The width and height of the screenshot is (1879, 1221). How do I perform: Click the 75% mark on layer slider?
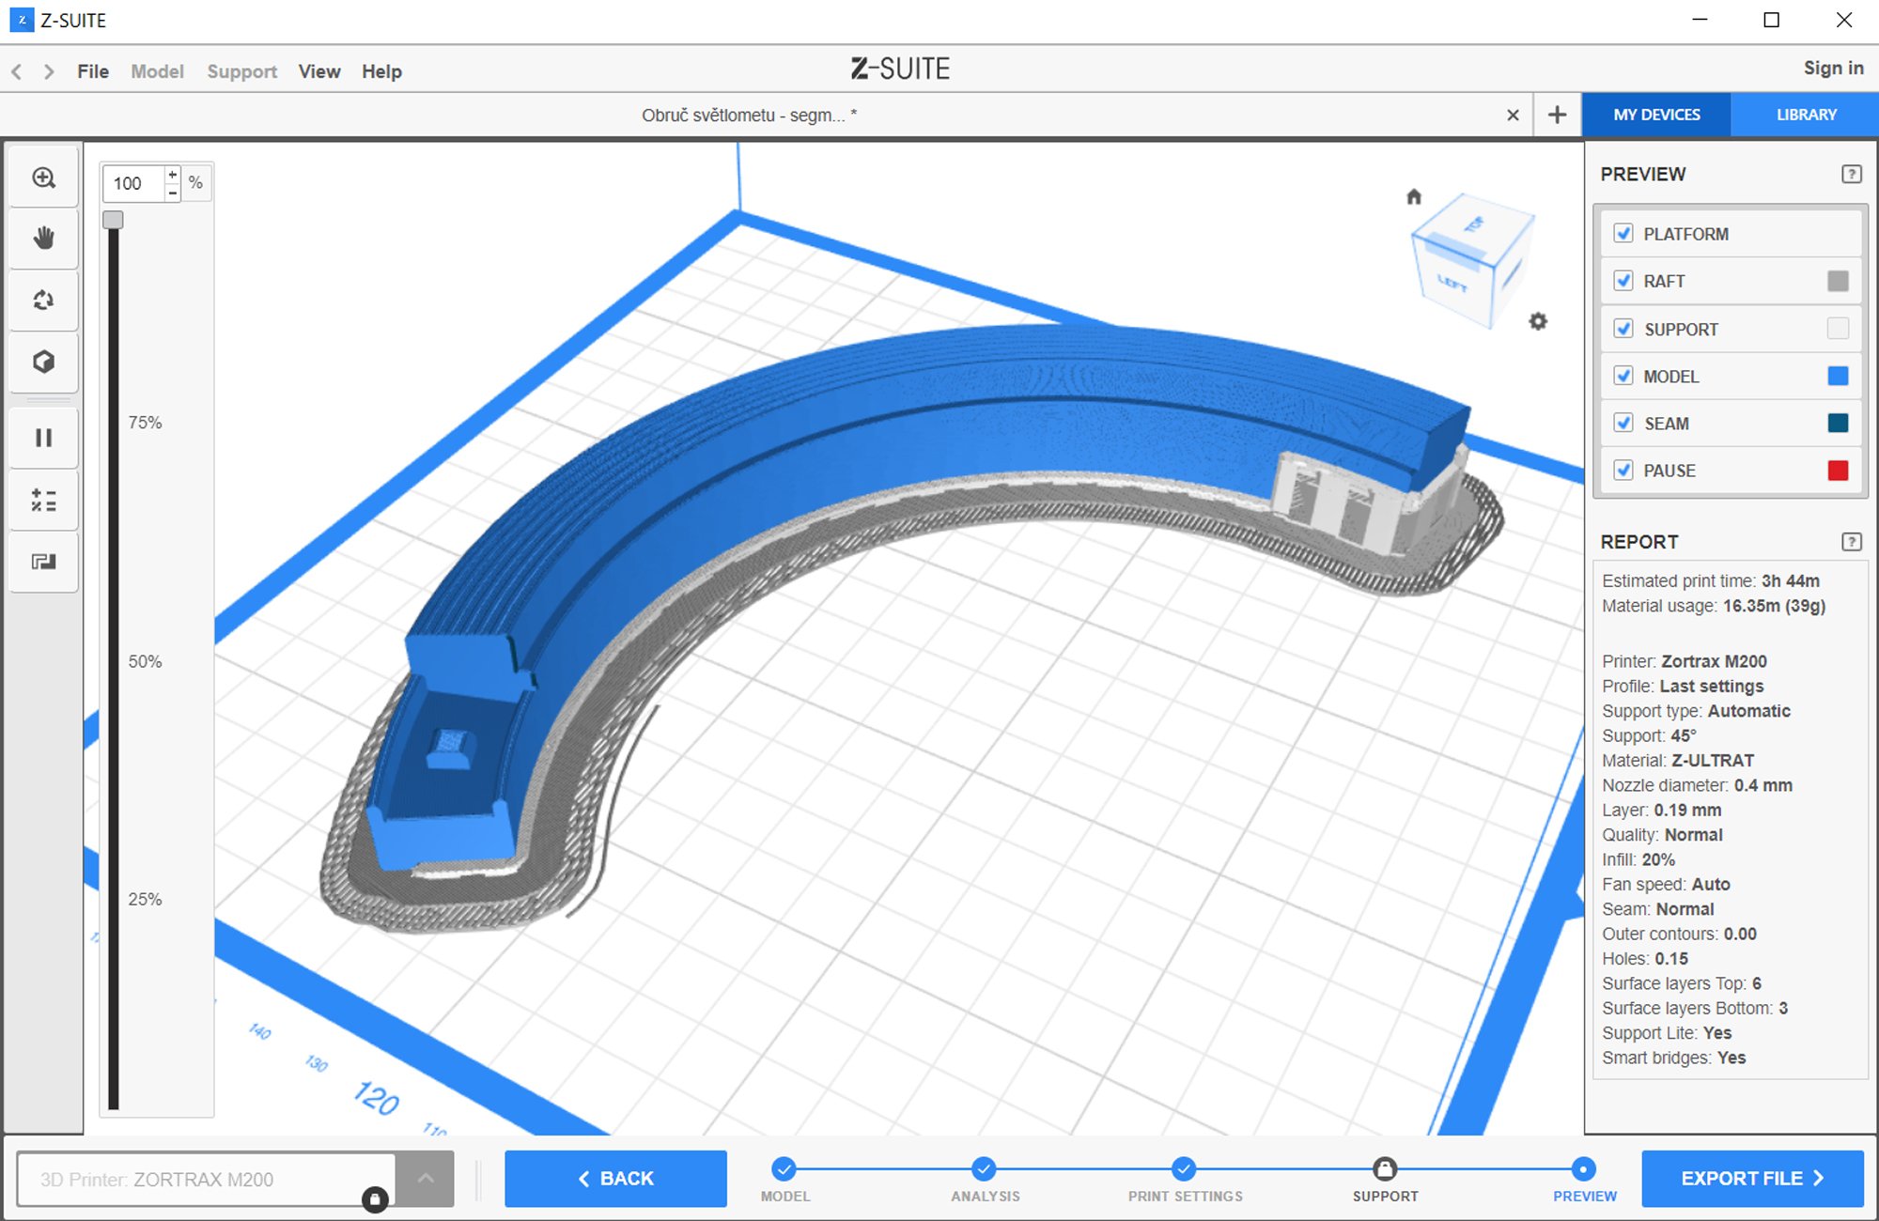point(145,423)
